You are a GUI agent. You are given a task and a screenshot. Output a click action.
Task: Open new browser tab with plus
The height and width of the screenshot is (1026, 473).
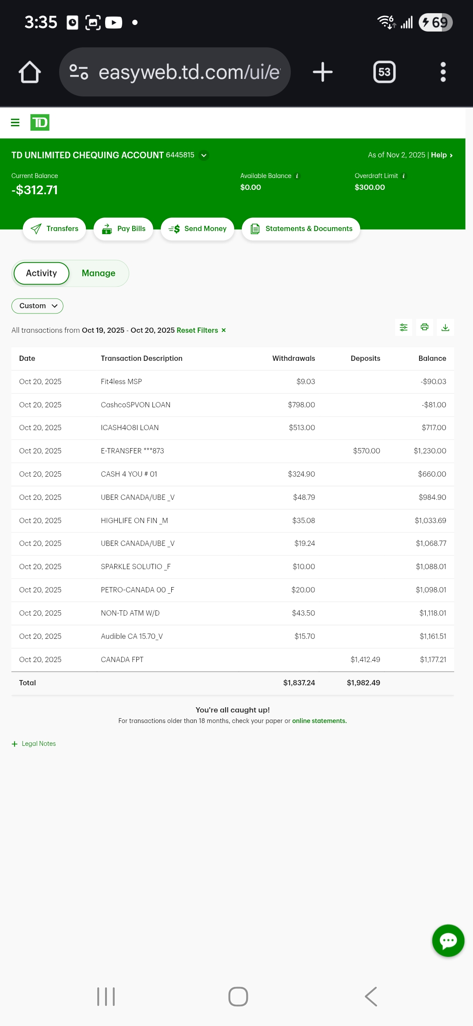point(323,72)
